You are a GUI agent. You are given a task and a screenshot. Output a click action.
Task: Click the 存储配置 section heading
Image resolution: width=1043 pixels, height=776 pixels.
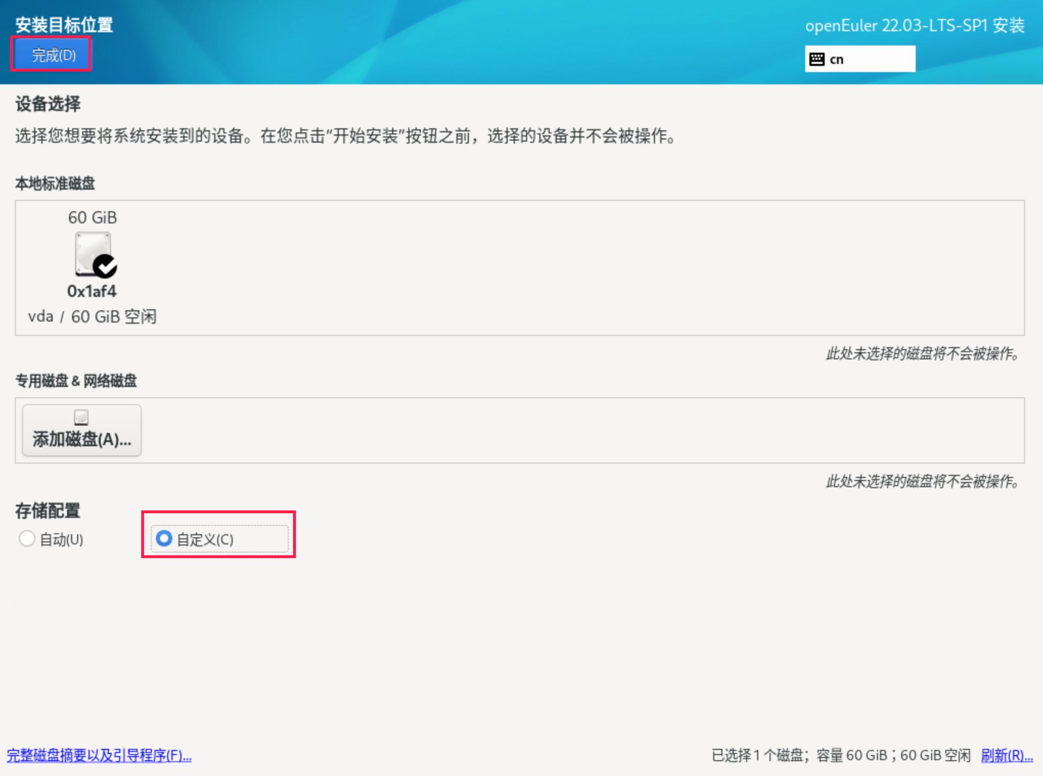pos(48,510)
